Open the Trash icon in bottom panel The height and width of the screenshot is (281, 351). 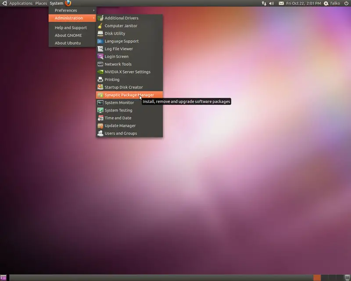click(347, 277)
